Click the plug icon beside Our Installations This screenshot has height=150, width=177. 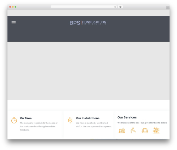point(70,120)
